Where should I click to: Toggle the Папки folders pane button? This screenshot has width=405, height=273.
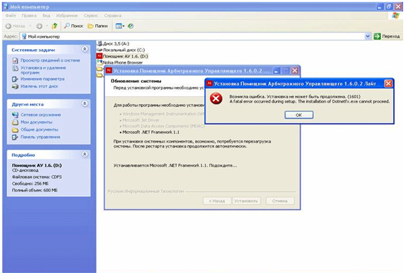(98, 26)
